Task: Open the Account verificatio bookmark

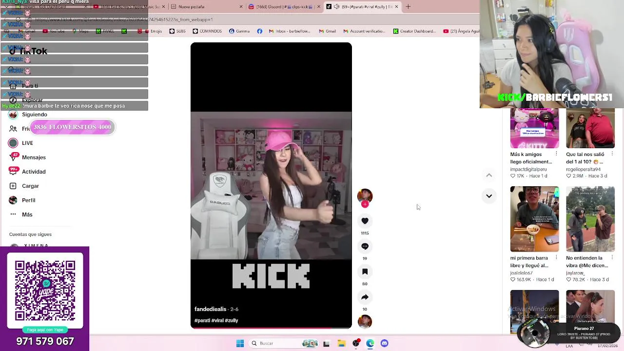Action: [x=364, y=31]
